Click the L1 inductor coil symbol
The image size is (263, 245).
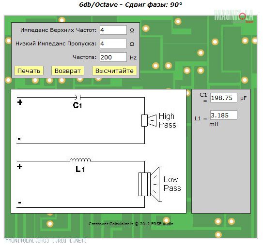point(80,160)
